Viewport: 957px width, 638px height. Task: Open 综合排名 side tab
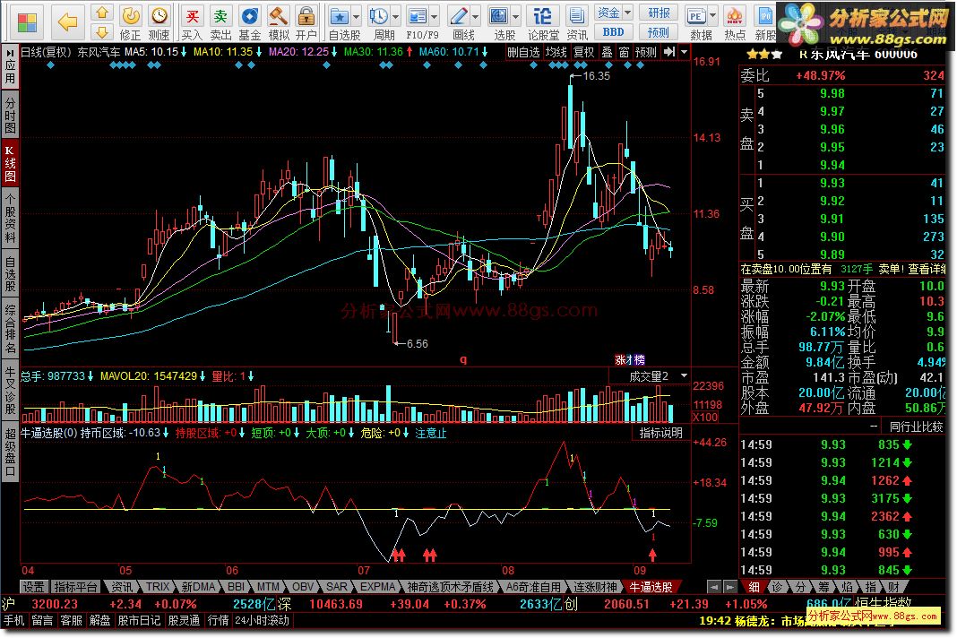[10, 329]
